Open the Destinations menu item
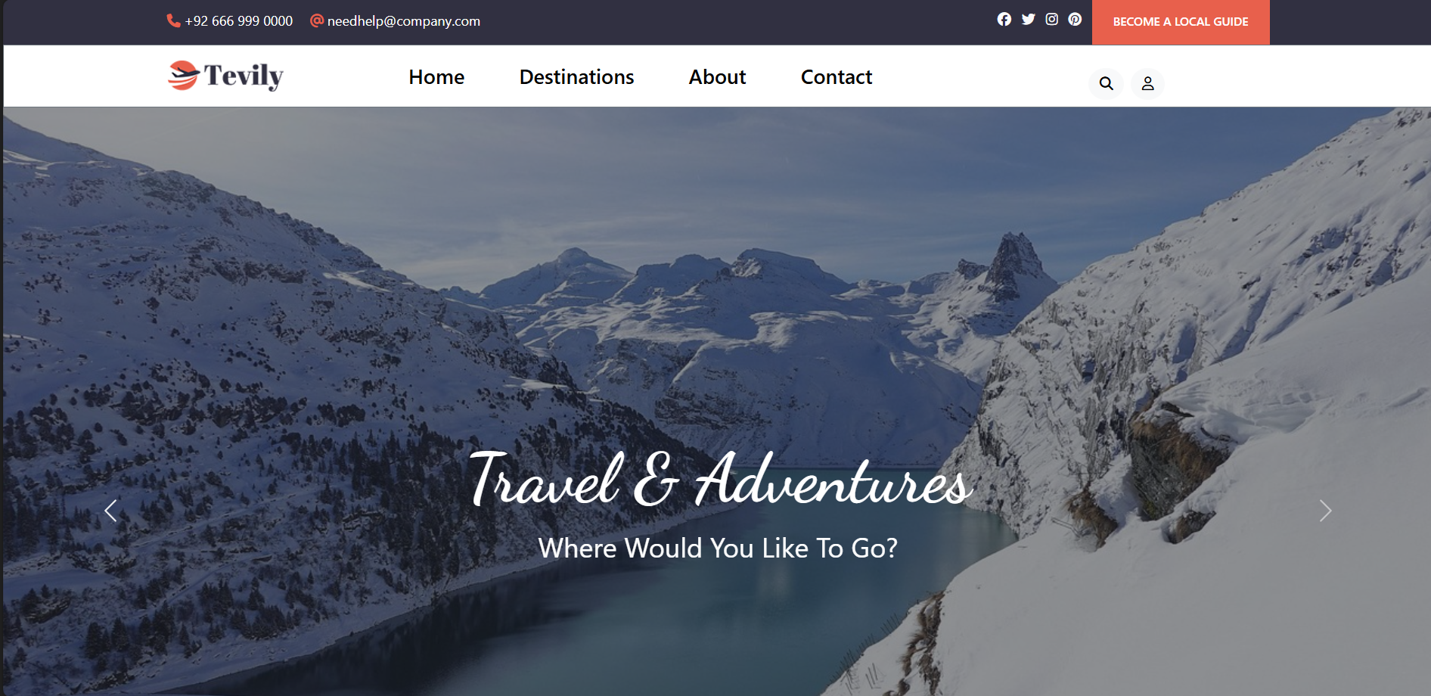 [576, 77]
